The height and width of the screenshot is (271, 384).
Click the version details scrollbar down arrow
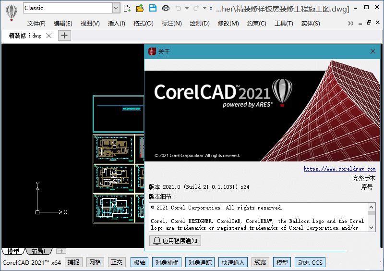click(372, 229)
